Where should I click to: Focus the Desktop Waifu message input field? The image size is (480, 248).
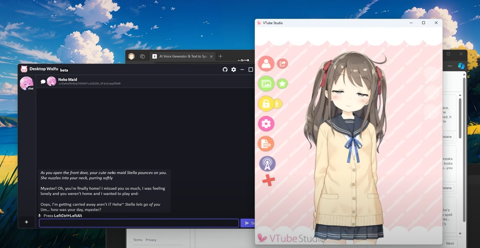coord(139,223)
